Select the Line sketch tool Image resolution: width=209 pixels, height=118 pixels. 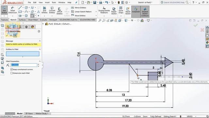20,8
